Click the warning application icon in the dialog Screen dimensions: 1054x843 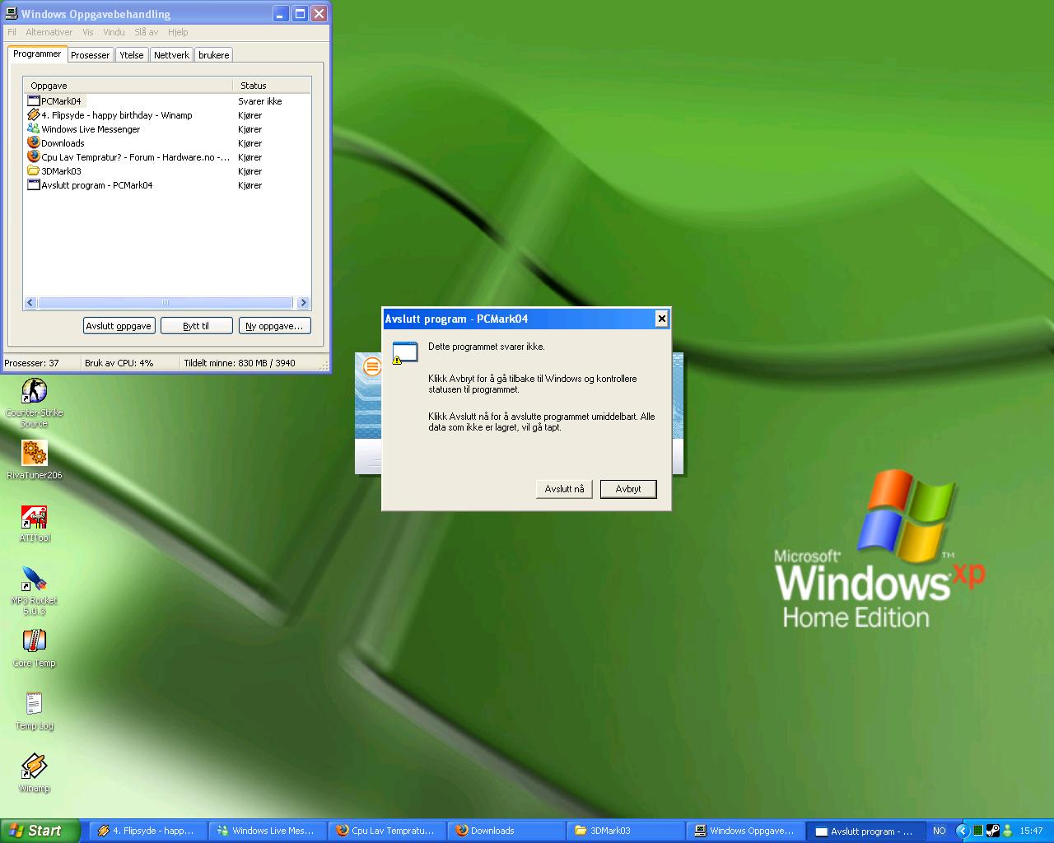tap(404, 352)
